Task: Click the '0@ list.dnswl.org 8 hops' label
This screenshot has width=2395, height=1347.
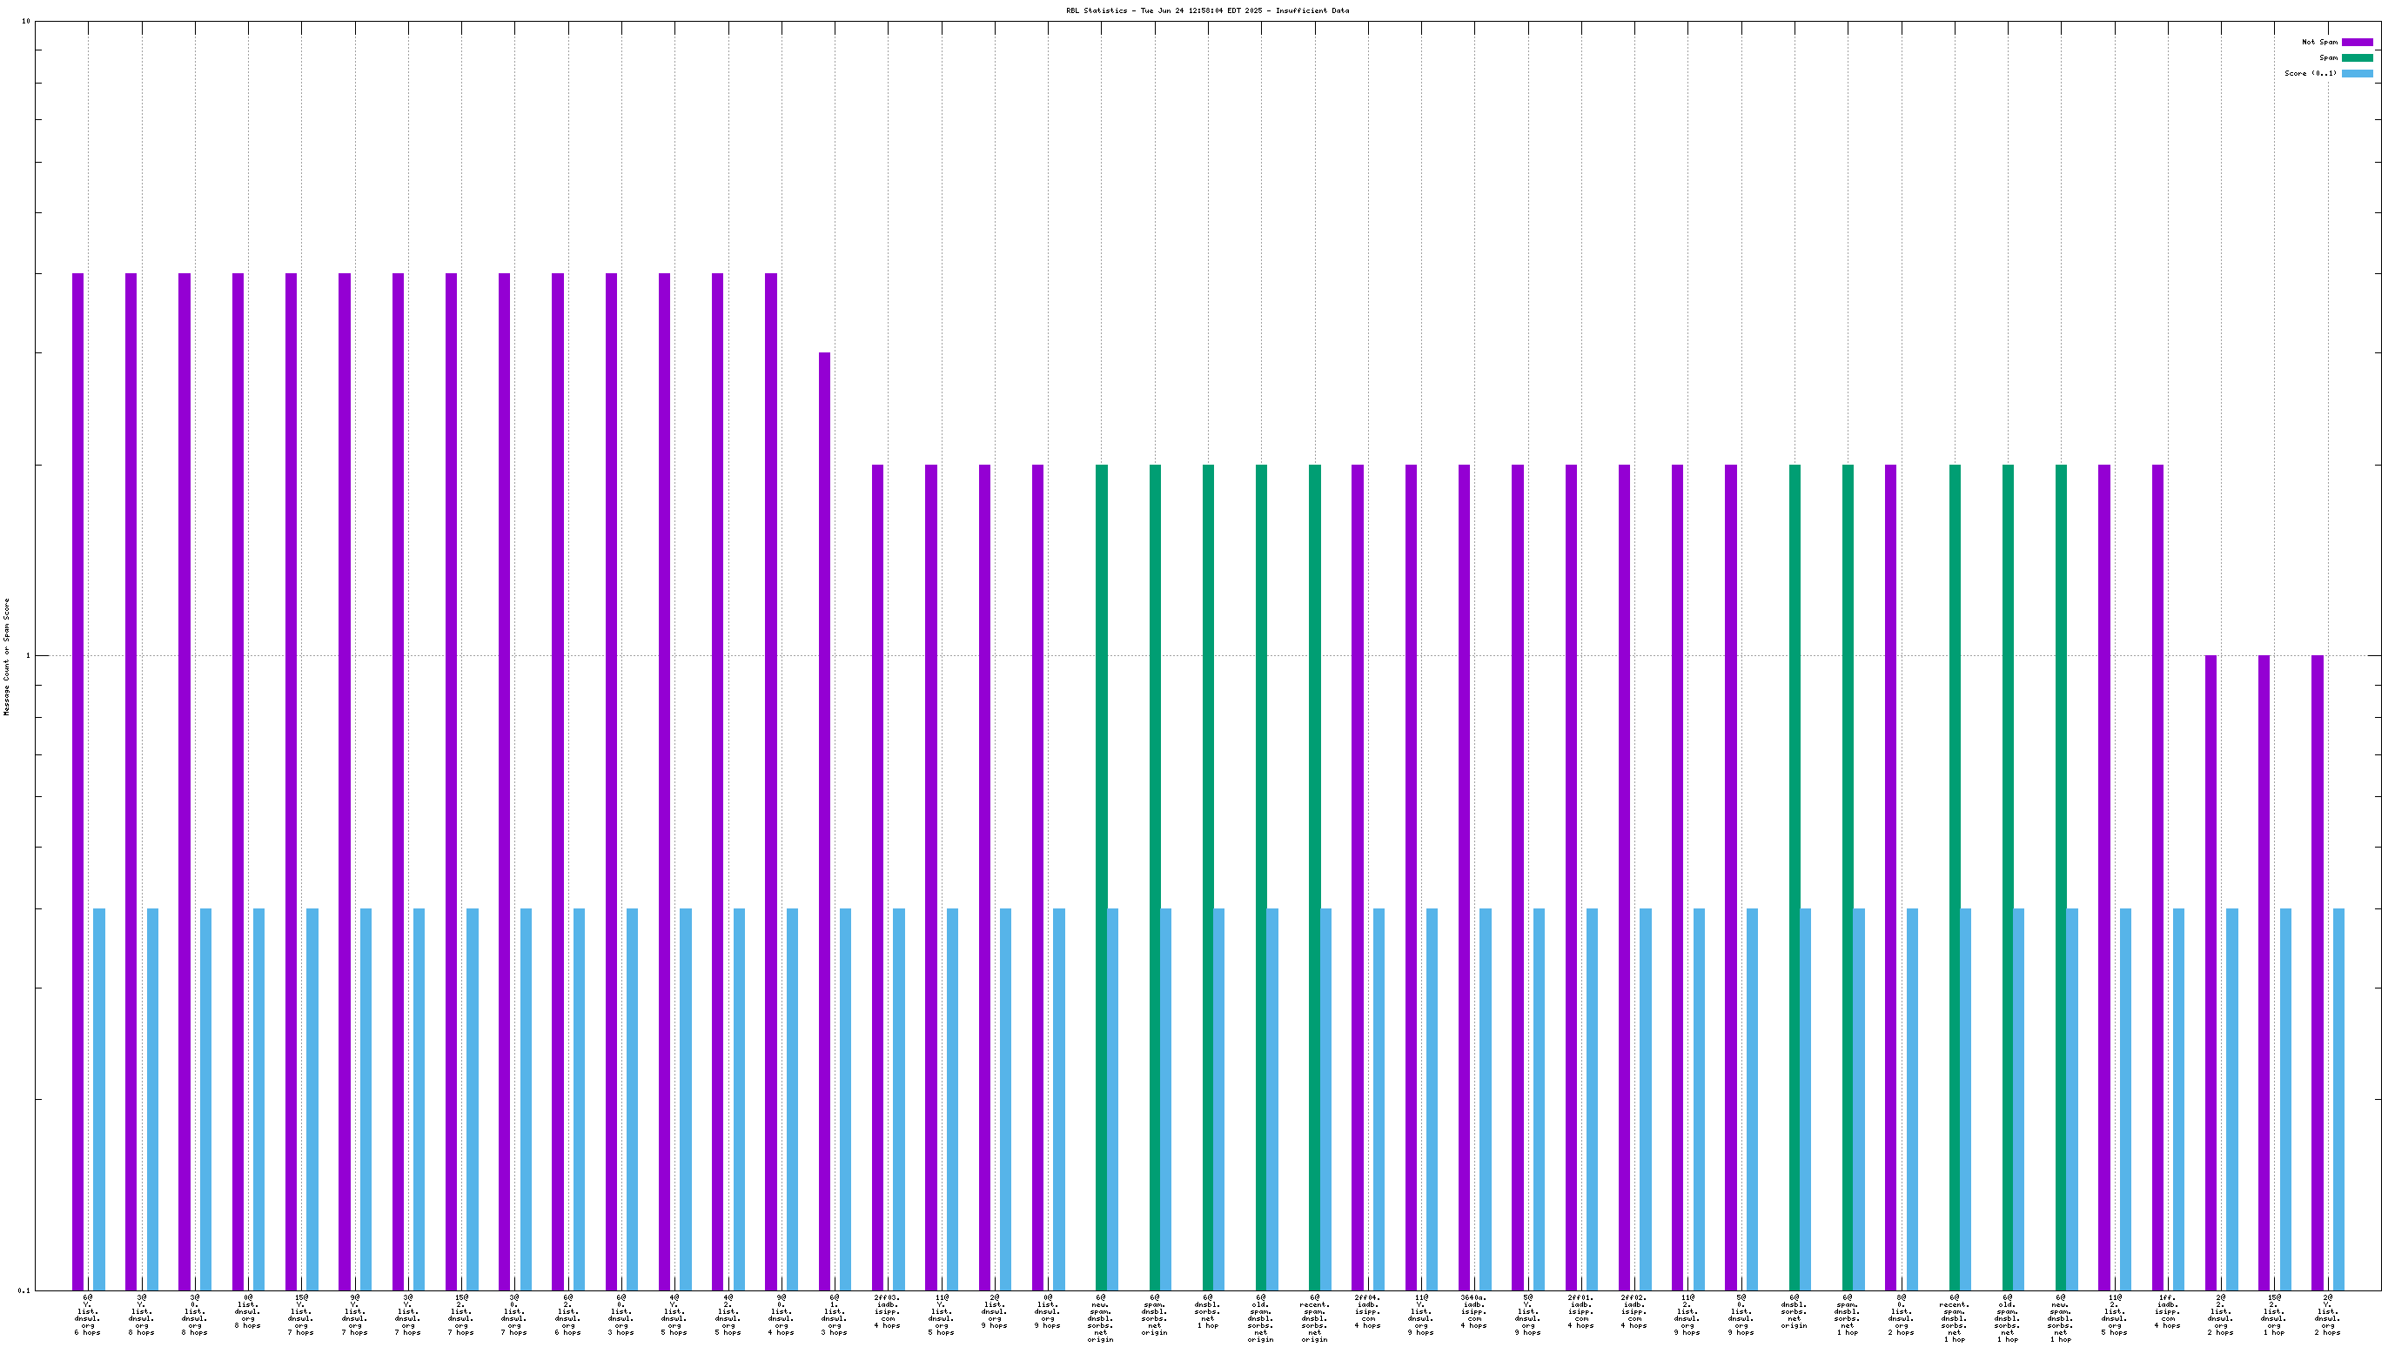Action: coord(247,1310)
